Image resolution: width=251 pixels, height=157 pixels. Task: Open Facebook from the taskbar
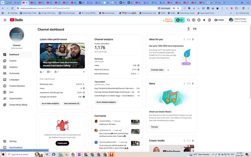(53, 154)
